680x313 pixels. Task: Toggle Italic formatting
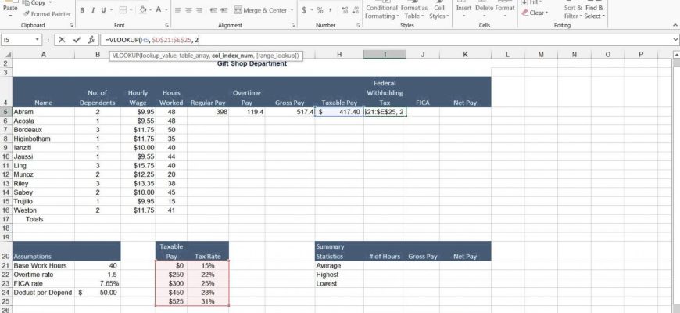tap(92, 10)
